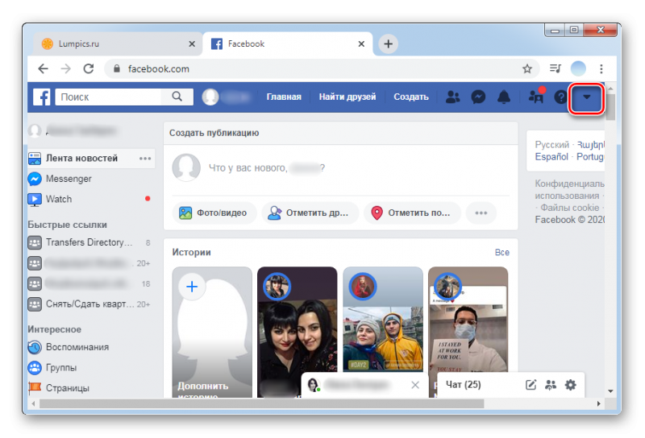Screen dimensions: 645x438
Task: Open chat settings gear icon
Action: pyautogui.click(x=570, y=385)
